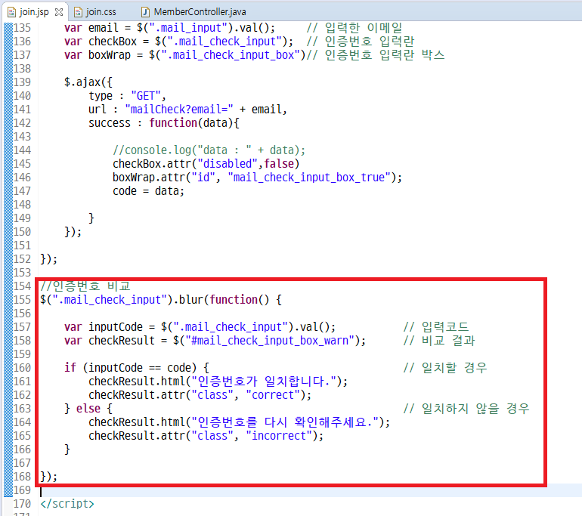Close the join.jsp tab
The image size is (582, 516).
pyautogui.click(x=59, y=12)
